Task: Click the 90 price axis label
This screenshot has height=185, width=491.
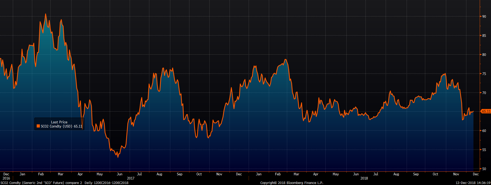Action: click(x=484, y=16)
